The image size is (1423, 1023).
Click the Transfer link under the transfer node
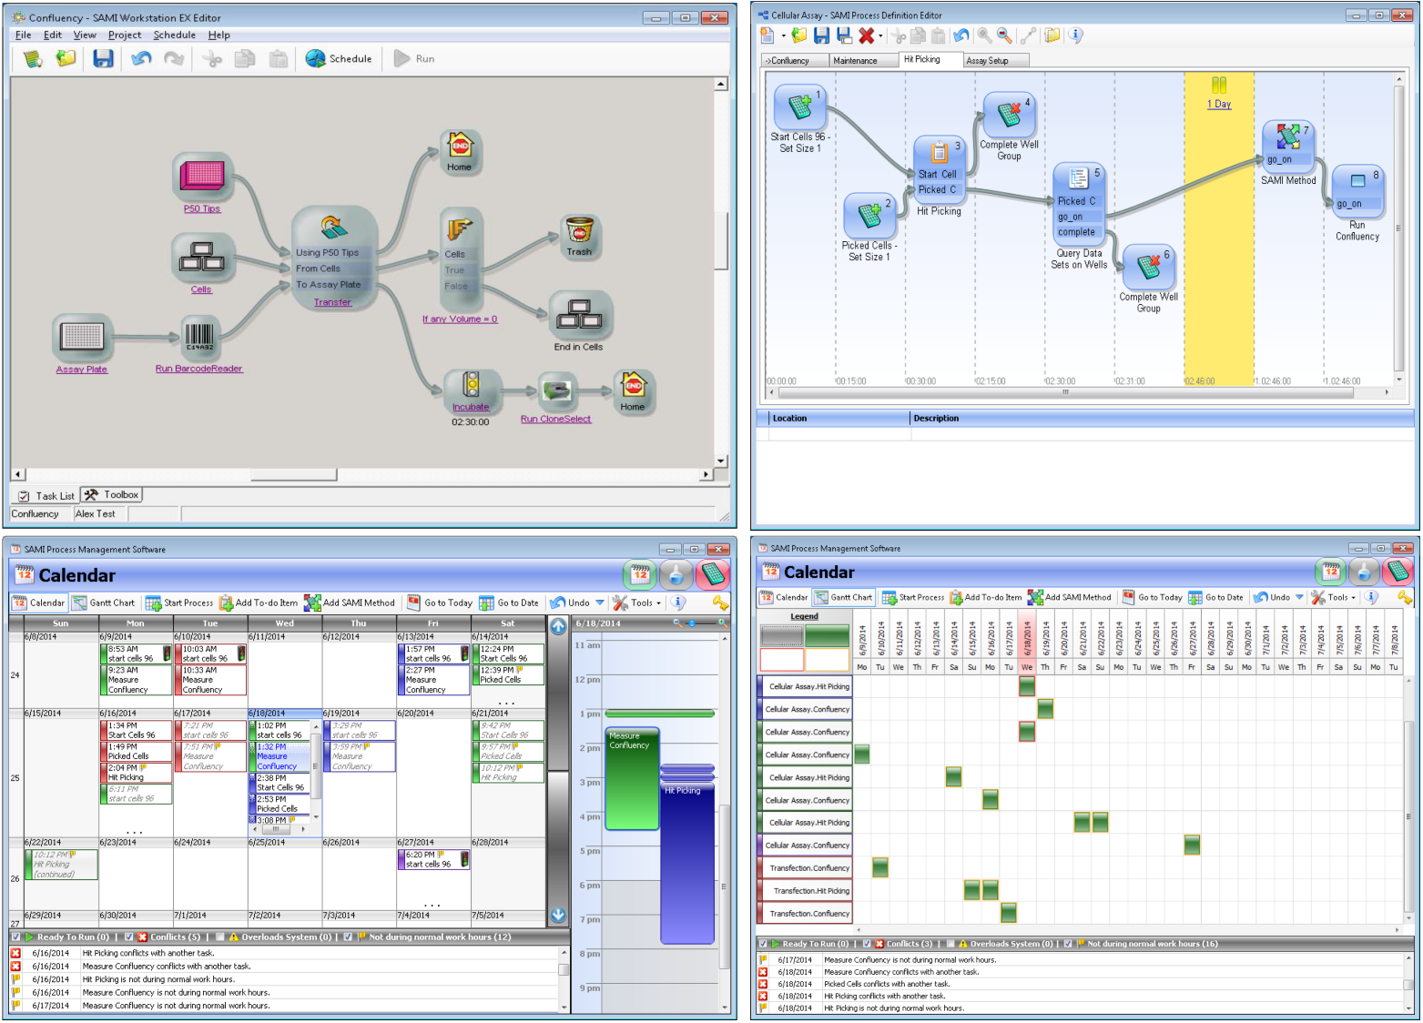[332, 302]
